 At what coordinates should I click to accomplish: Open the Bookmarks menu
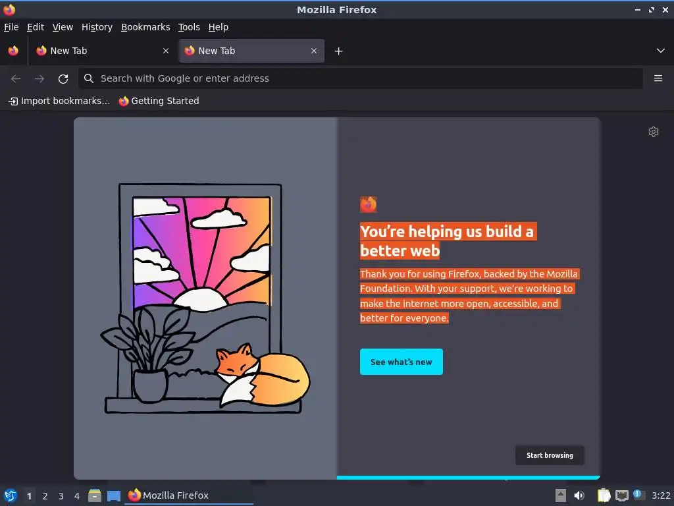pos(145,27)
